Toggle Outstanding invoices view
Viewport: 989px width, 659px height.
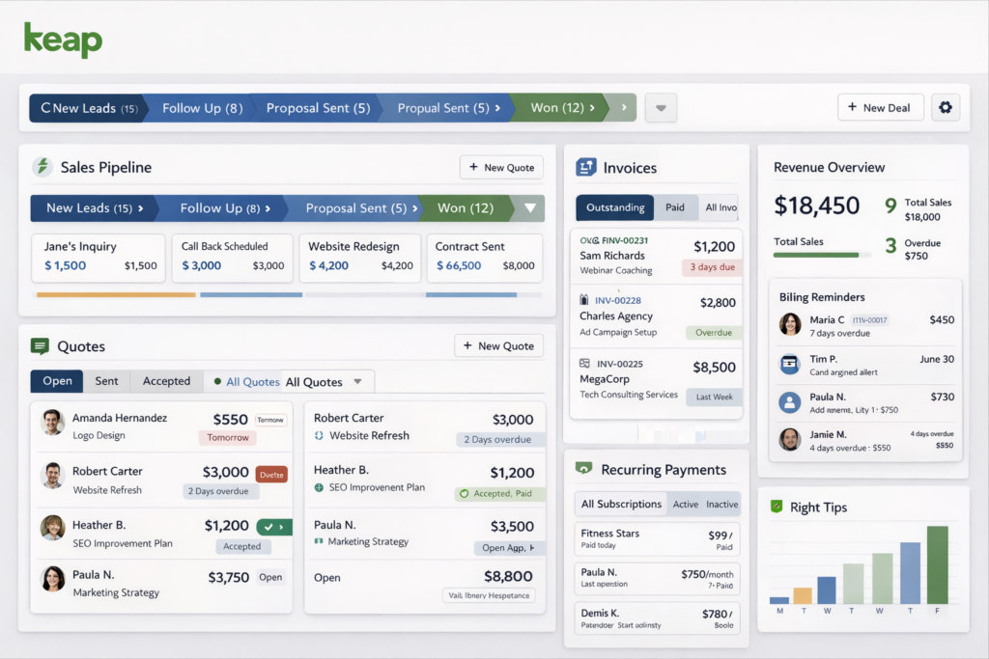(615, 206)
